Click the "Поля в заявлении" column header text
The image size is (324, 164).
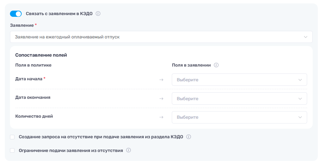(x=191, y=65)
